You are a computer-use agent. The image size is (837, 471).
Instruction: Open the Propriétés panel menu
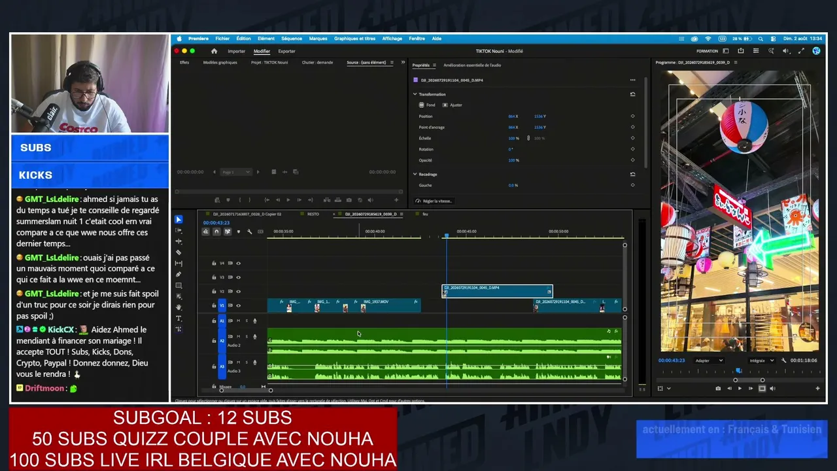click(x=436, y=65)
